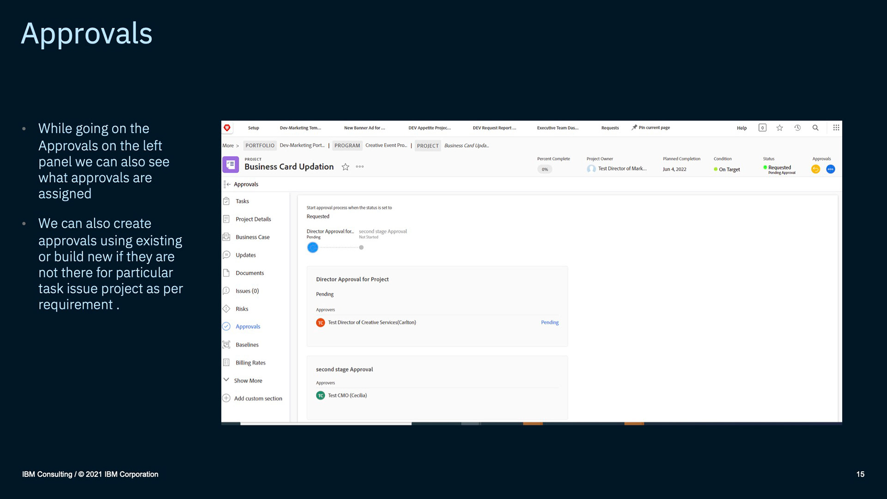Viewport: 887px width, 499px height.
Task: Click the blue approvals options button
Action: click(x=831, y=169)
